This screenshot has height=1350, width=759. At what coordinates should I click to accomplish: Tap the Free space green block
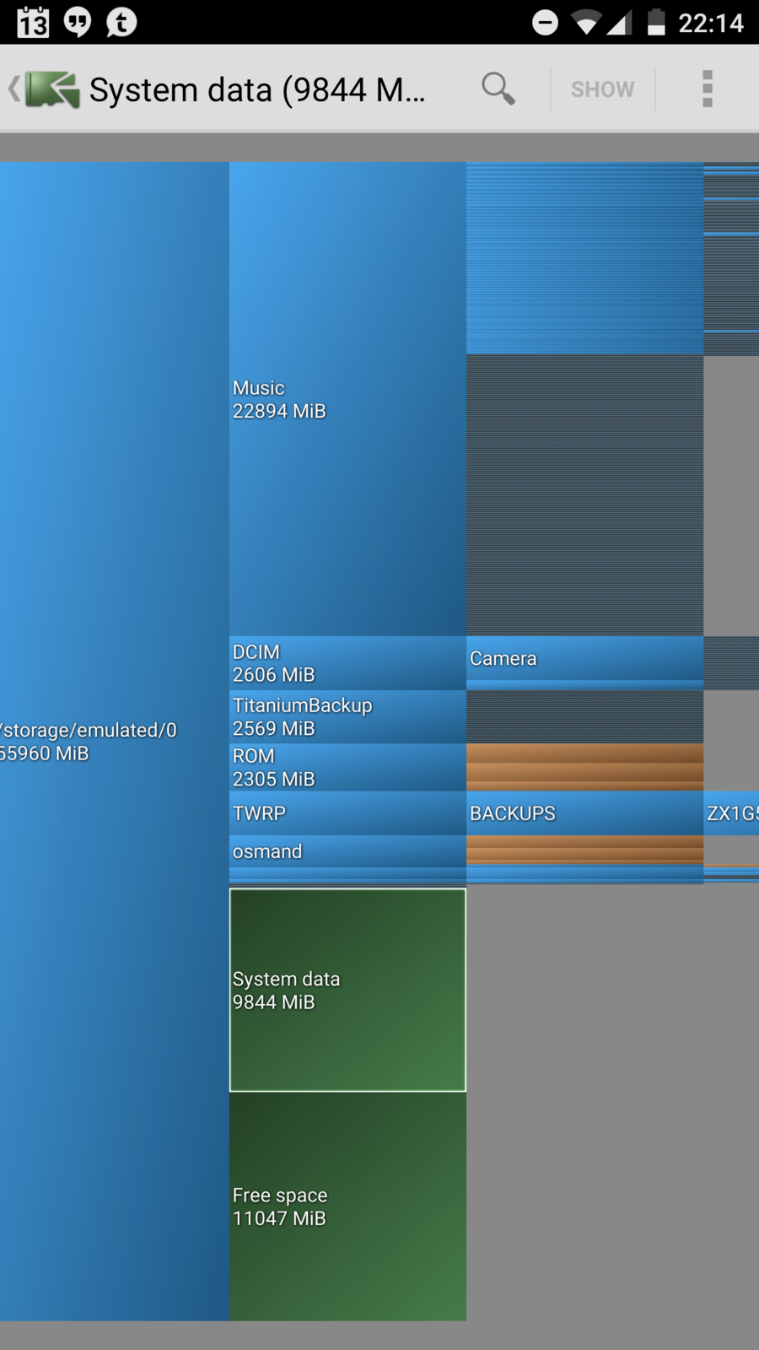tap(347, 1207)
